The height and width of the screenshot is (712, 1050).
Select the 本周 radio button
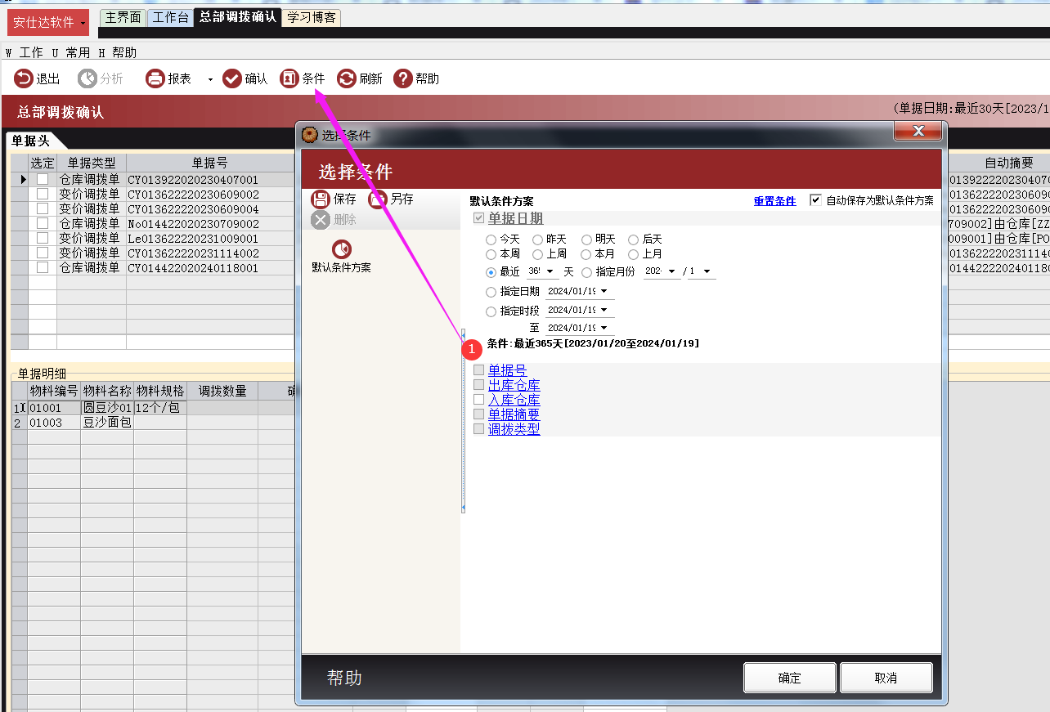[x=491, y=254]
